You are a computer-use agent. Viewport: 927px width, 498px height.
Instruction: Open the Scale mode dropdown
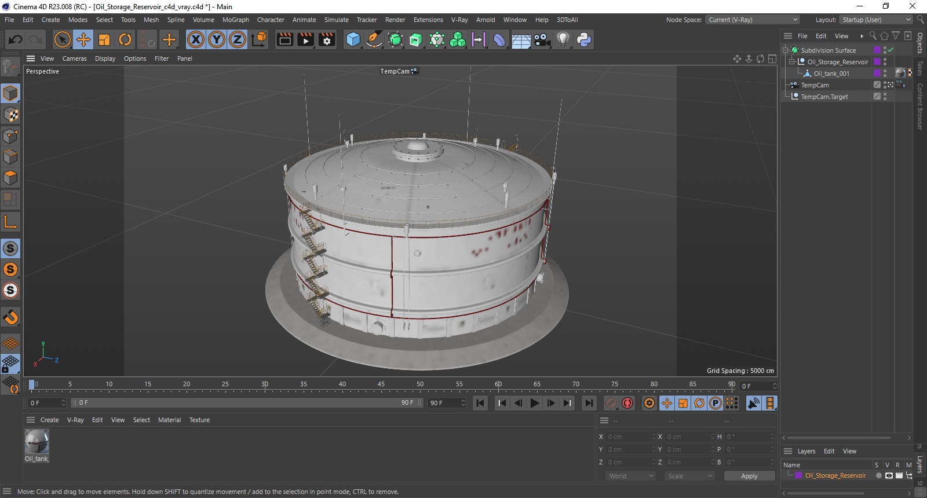coord(689,476)
